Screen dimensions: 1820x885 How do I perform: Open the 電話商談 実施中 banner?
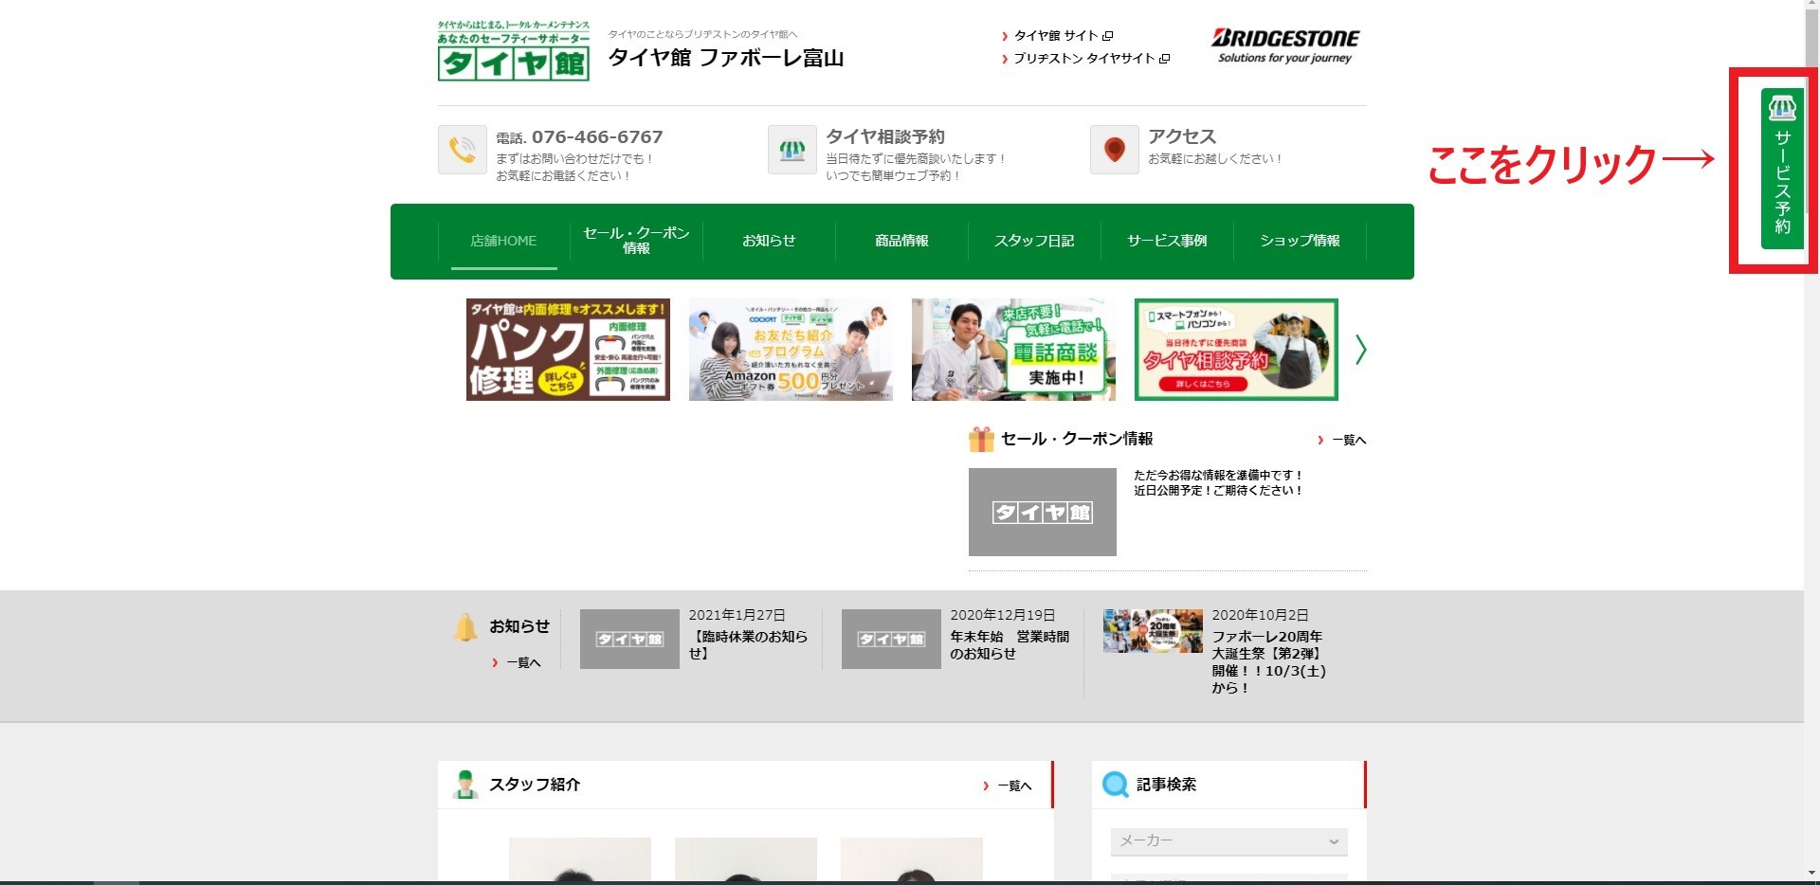pyautogui.click(x=1013, y=350)
